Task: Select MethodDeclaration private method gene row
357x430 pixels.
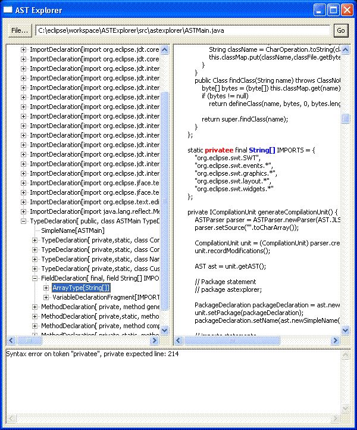Action: coord(101,307)
